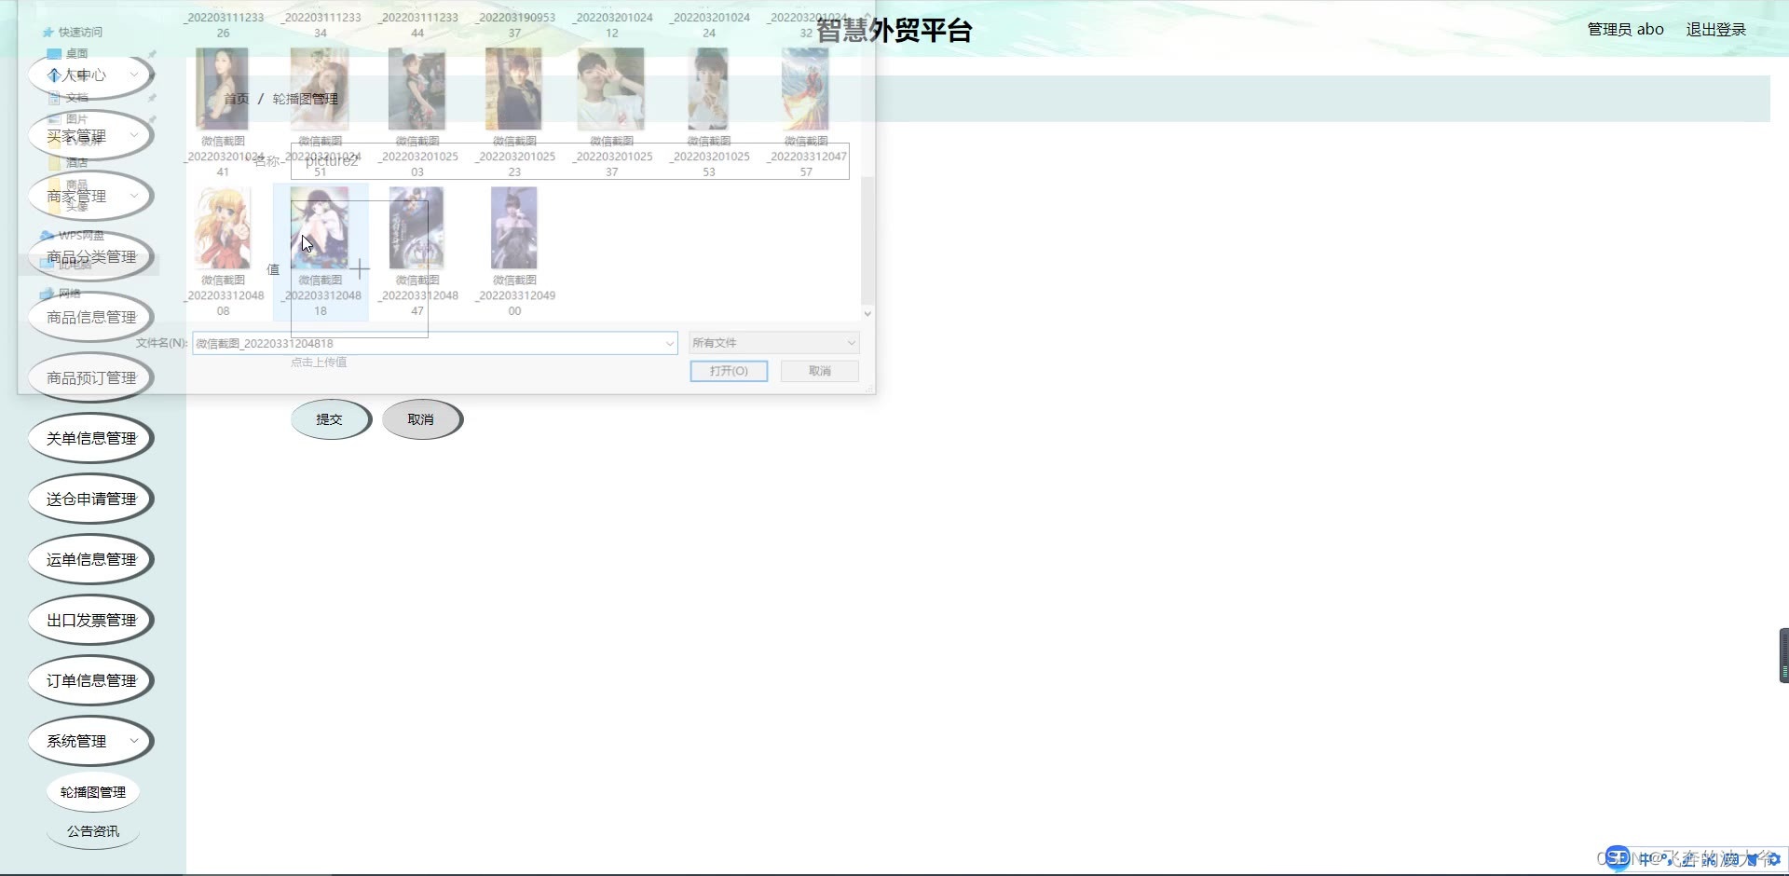Click the file list scrollbar down arrow
Image resolution: width=1789 pixels, height=876 pixels.
coord(867,314)
